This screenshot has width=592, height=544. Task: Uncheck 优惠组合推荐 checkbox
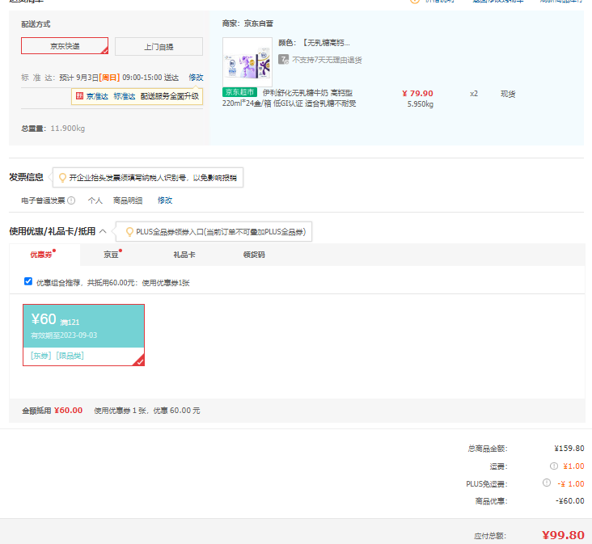pyautogui.click(x=28, y=281)
